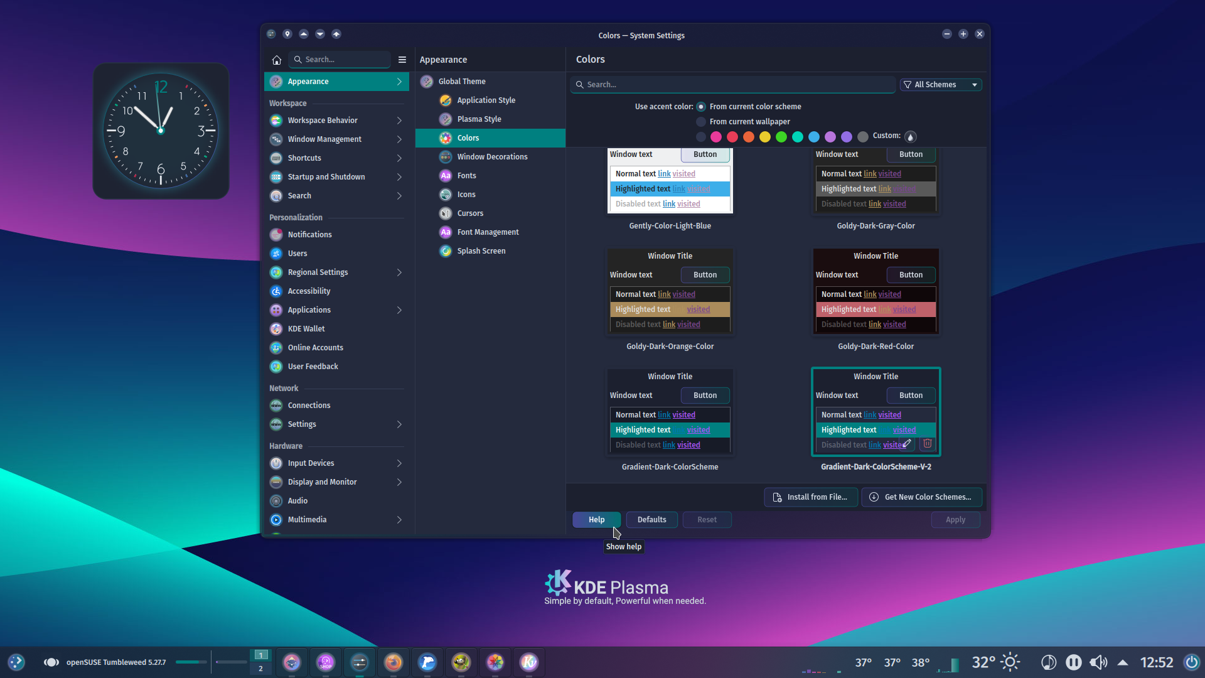Image resolution: width=1205 pixels, height=678 pixels.
Task: Pick the green accent color swatch
Action: tap(781, 137)
